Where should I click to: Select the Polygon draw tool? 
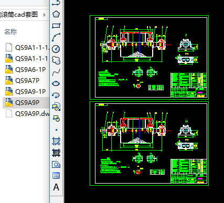pyautogui.click(x=56, y=14)
